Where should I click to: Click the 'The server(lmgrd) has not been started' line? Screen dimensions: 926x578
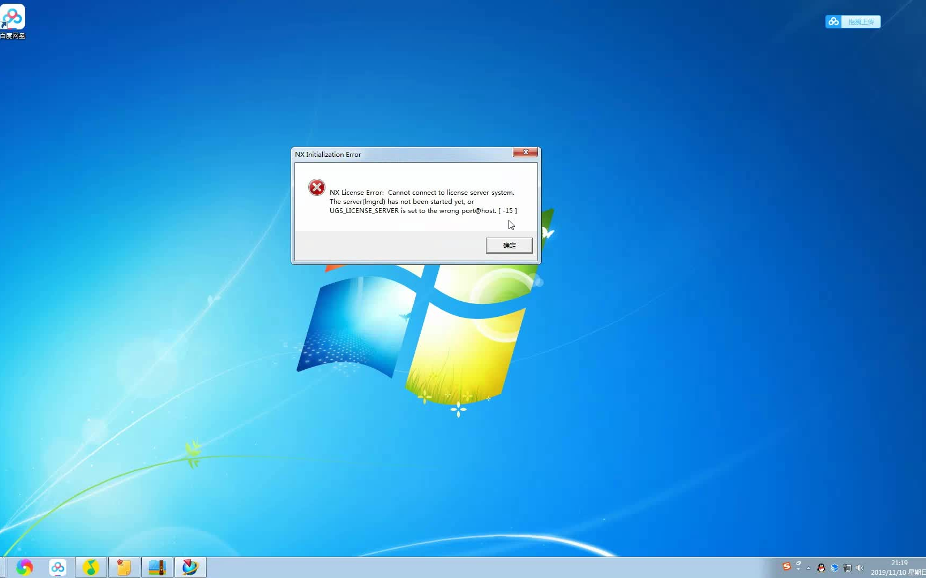401,201
